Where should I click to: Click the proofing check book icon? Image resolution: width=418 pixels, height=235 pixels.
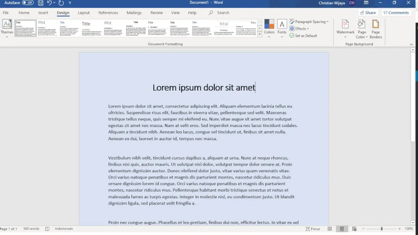point(47,228)
